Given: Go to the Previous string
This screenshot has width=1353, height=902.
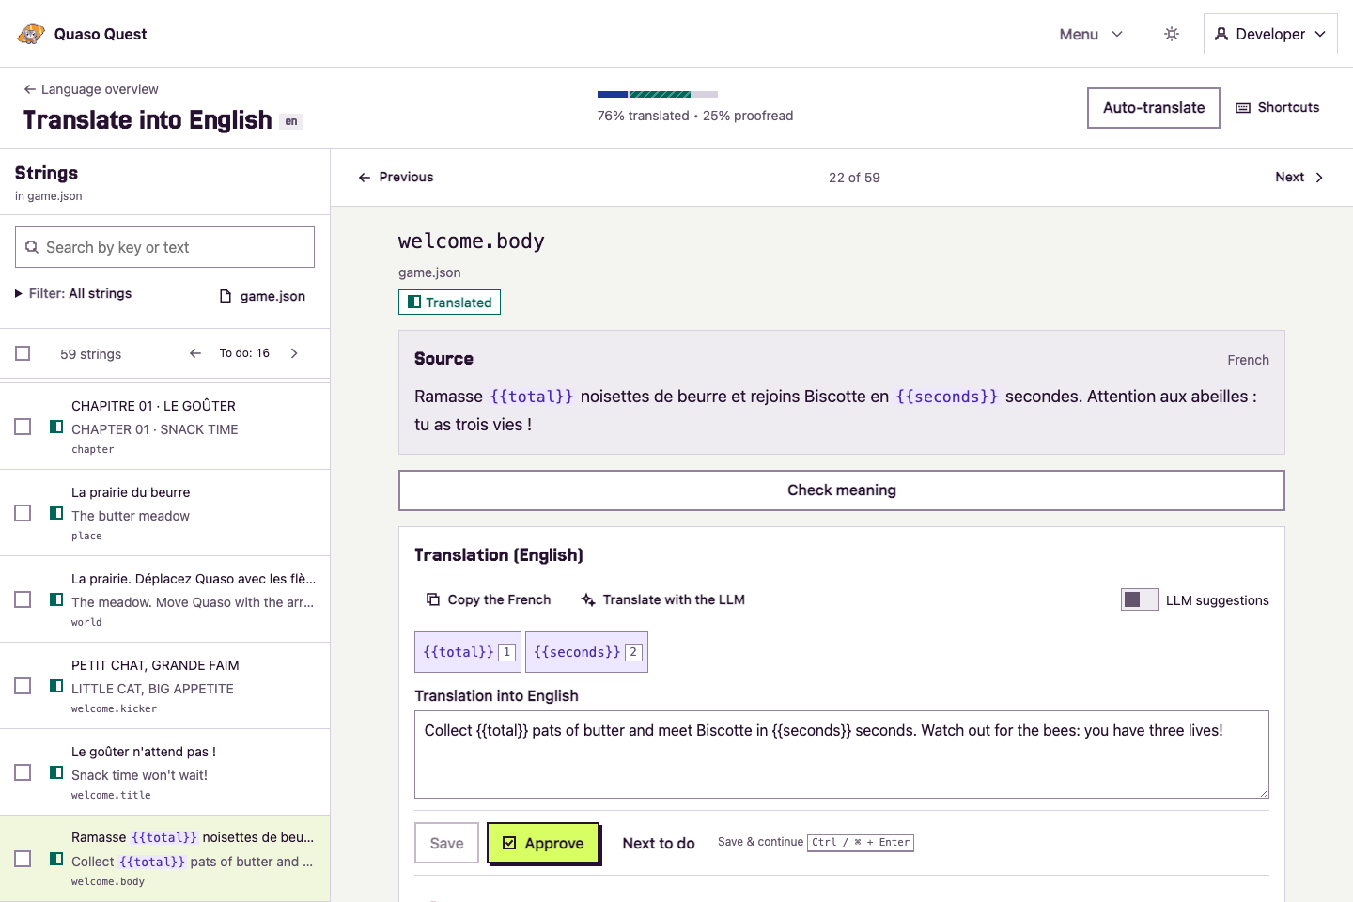Looking at the screenshot, I should point(396,177).
